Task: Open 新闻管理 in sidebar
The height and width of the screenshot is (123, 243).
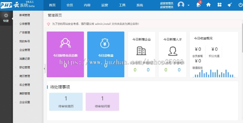Action: 25,15
